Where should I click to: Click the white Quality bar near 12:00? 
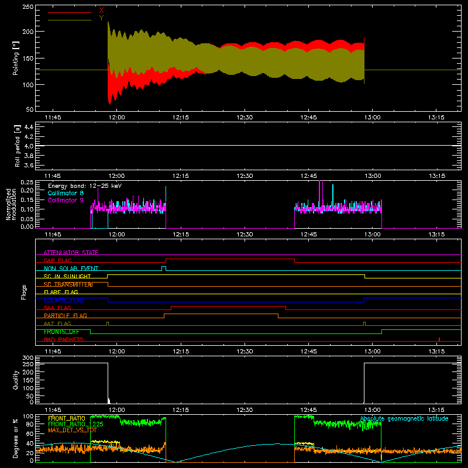tap(109, 401)
